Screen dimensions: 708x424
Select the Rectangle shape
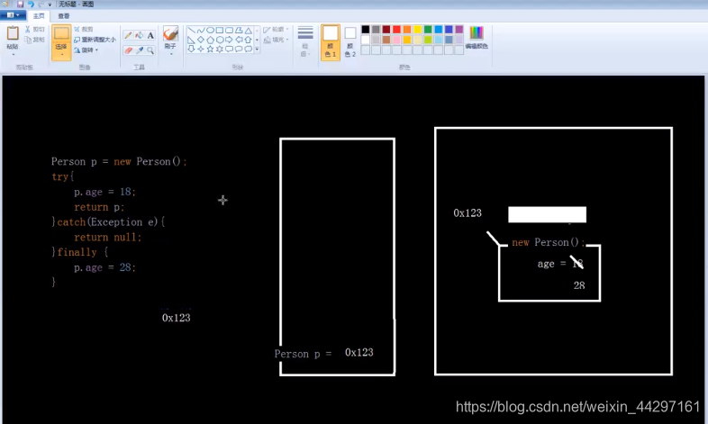tap(220, 31)
